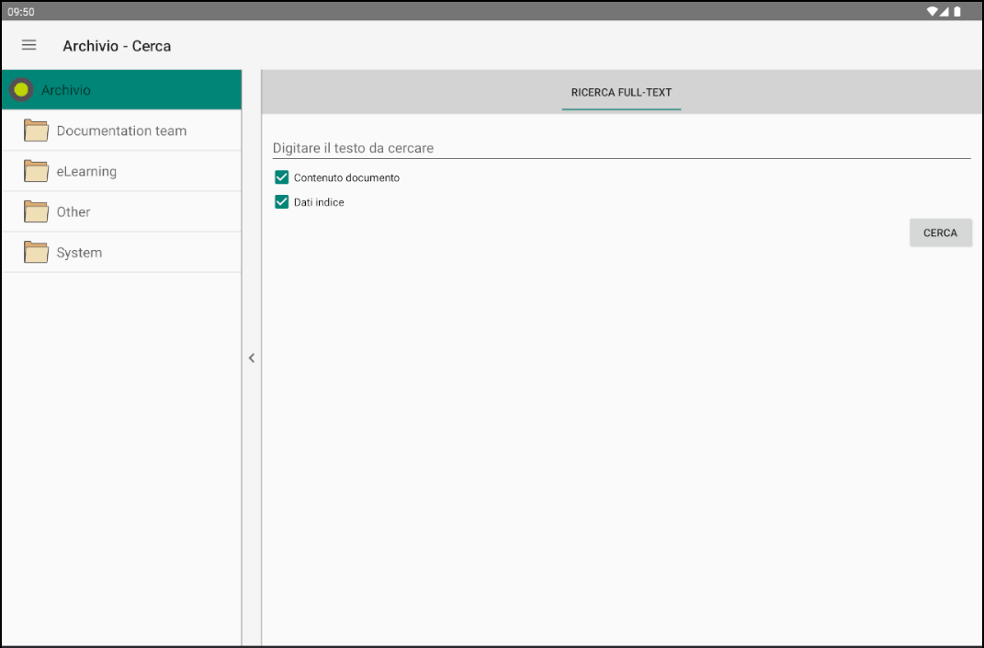Collapse the sidebar with the chevron arrow
The image size is (984, 648).
pos(252,358)
